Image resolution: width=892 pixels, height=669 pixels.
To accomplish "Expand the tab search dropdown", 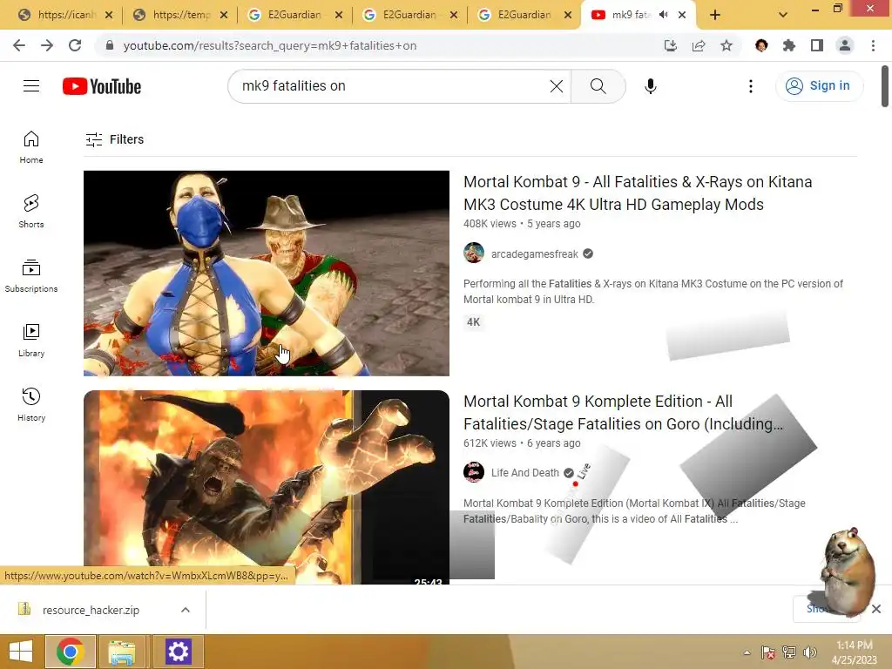I will 783,16.
